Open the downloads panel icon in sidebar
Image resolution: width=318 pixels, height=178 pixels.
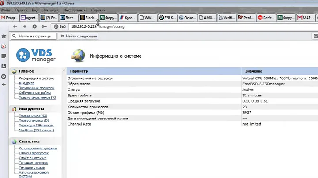(4, 66)
